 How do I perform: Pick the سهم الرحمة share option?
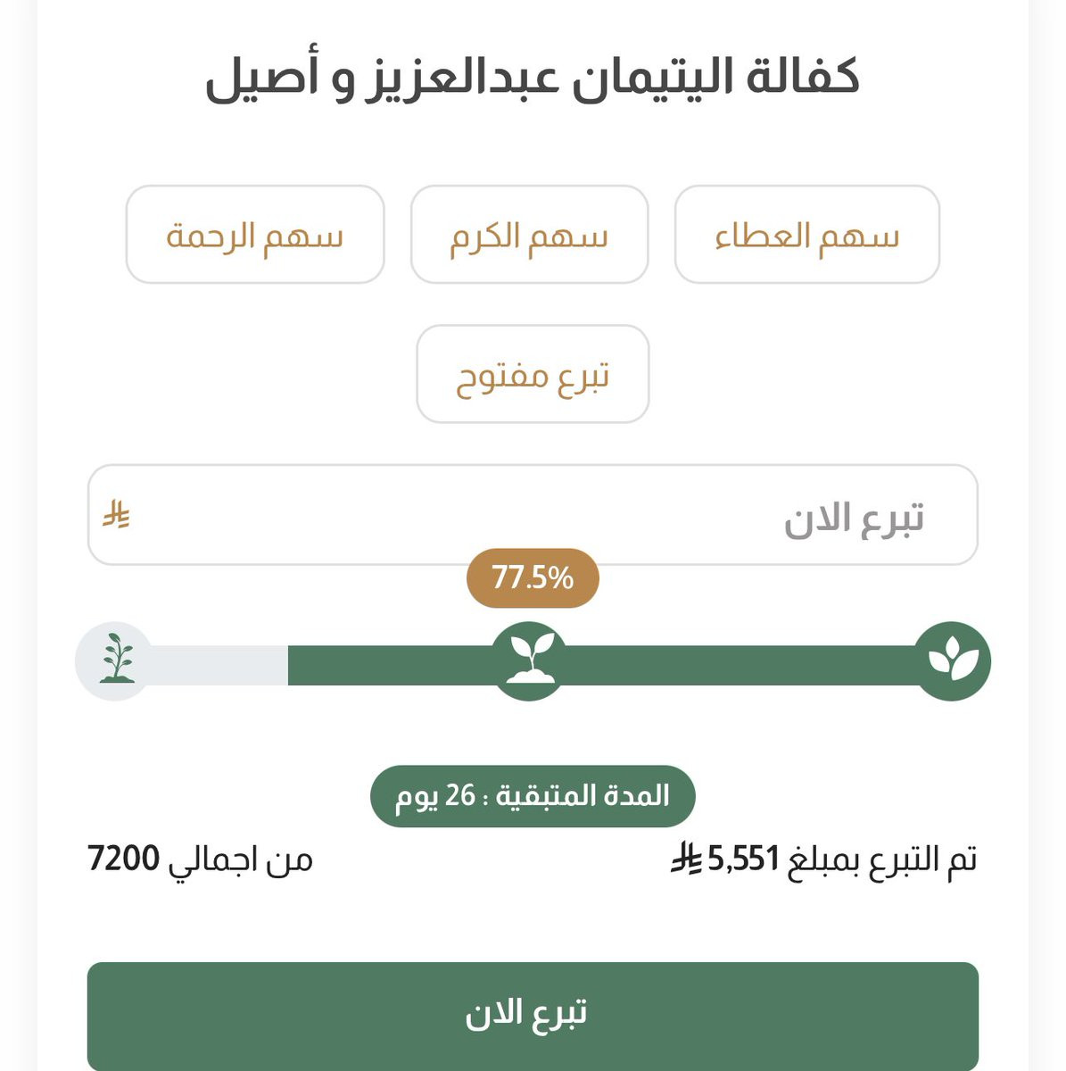(x=254, y=235)
